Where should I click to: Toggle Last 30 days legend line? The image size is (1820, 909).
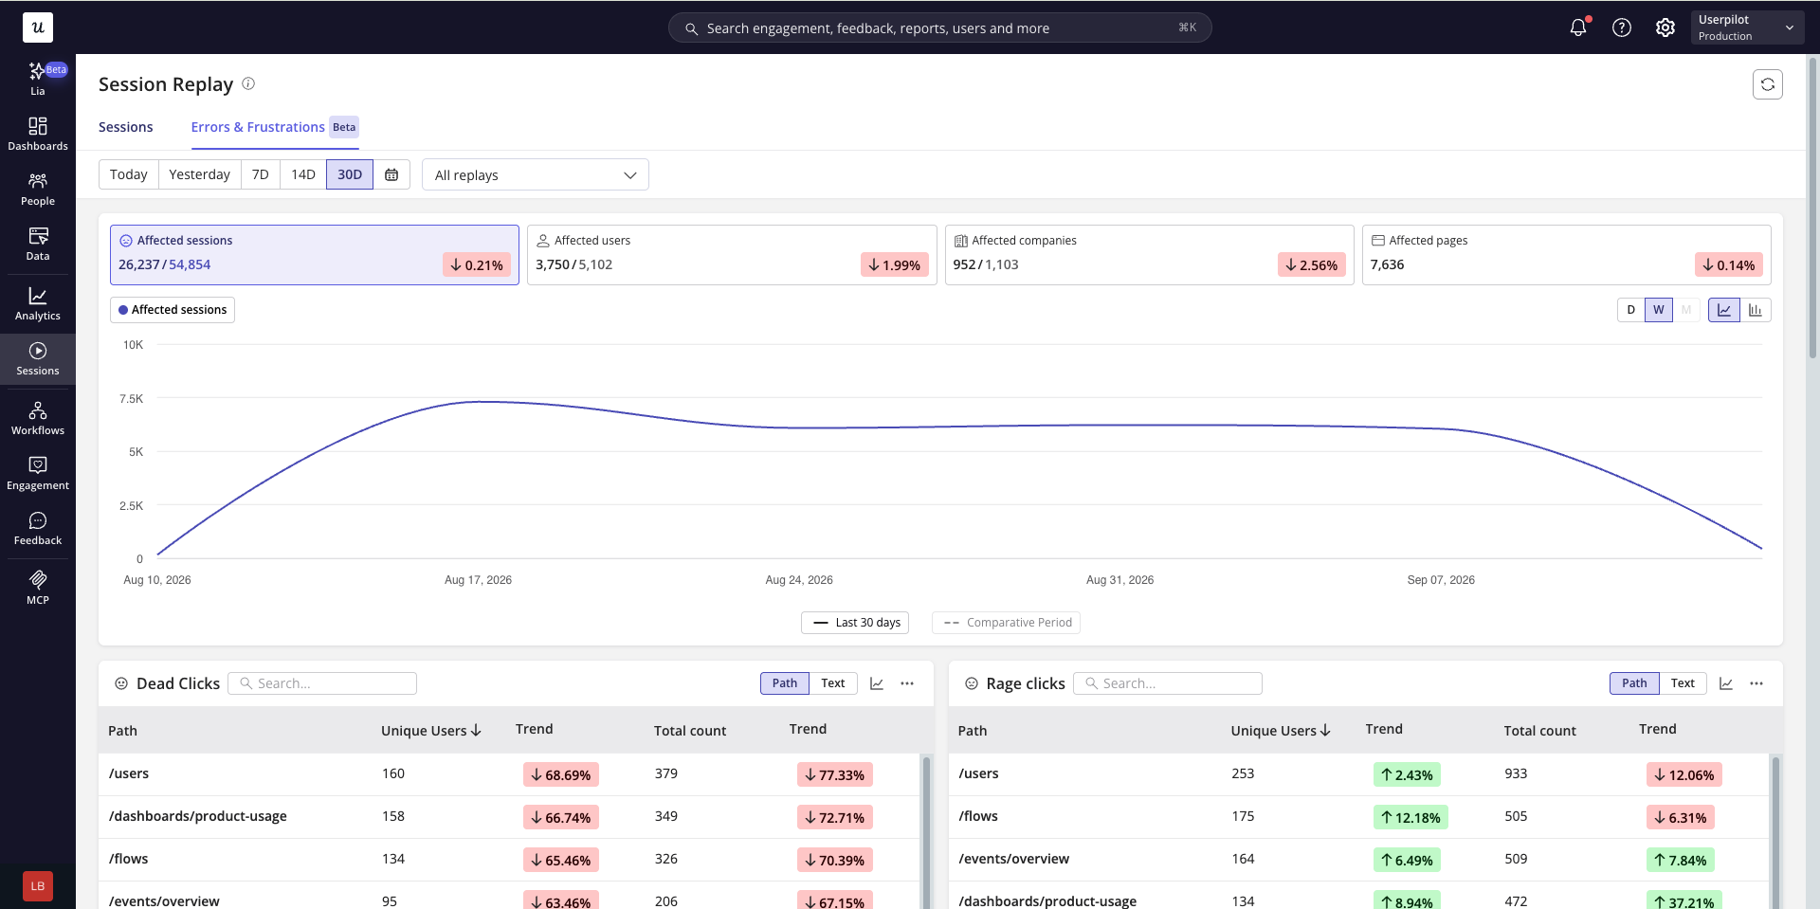855,623
